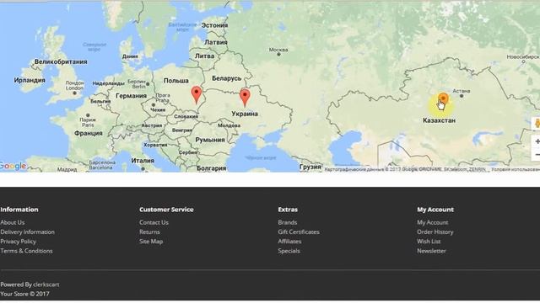Zoom in with the map plus button
Image resolution: width=540 pixels, height=303 pixels.
[x=537, y=141]
